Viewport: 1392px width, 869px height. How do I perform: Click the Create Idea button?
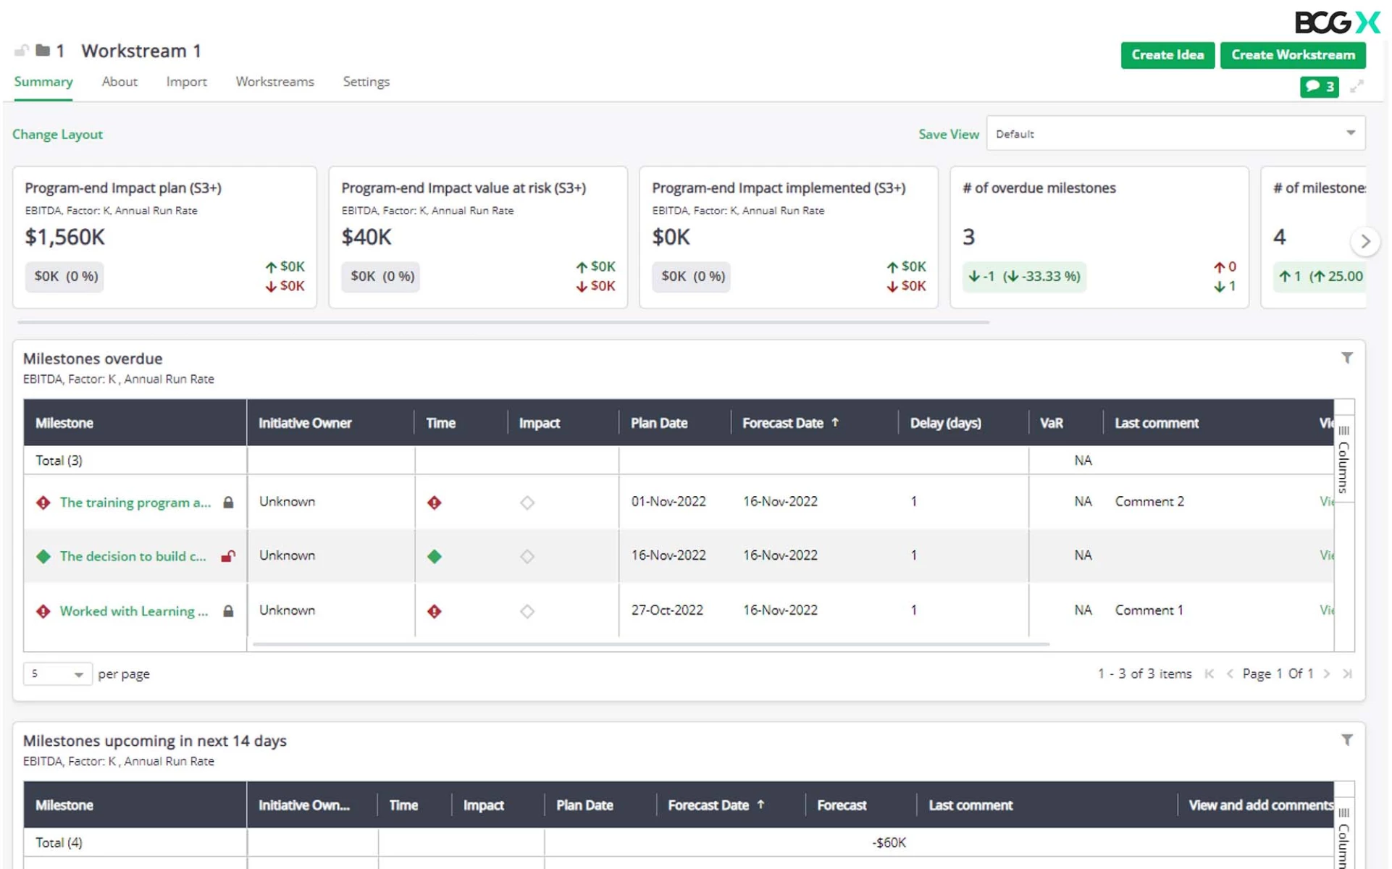click(x=1167, y=55)
